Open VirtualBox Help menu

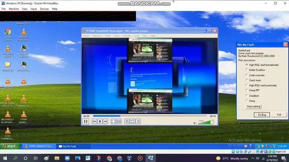pos(55,9)
